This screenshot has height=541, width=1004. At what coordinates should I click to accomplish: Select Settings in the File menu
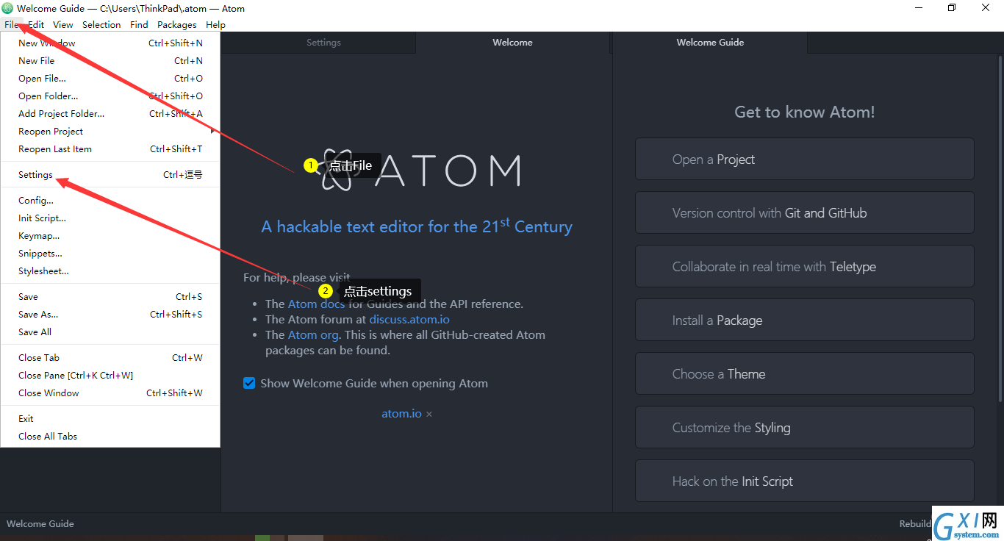pyautogui.click(x=110, y=175)
